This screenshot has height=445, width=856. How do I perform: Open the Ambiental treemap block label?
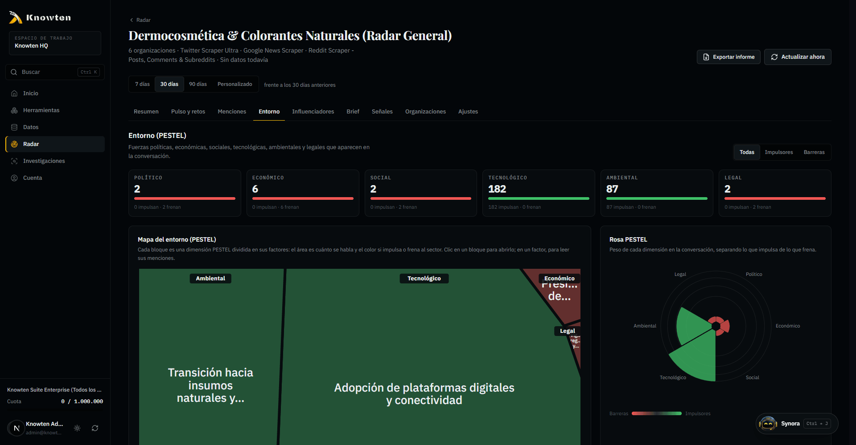point(210,279)
